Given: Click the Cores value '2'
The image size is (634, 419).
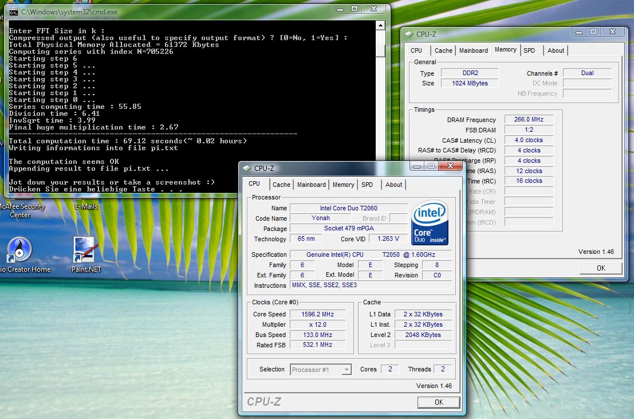Looking at the screenshot, I should pos(390,369).
